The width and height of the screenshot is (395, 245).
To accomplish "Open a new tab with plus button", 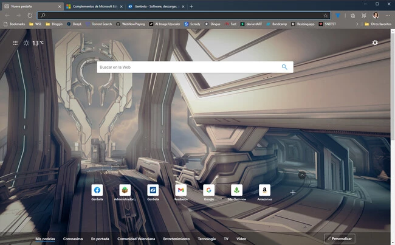I will pyautogui.click(x=191, y=5).
